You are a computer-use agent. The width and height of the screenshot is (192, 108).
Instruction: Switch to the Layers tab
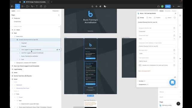[13, 11]
